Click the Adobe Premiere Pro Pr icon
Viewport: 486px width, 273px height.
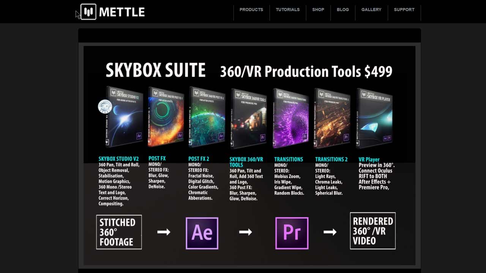point(292,233)
